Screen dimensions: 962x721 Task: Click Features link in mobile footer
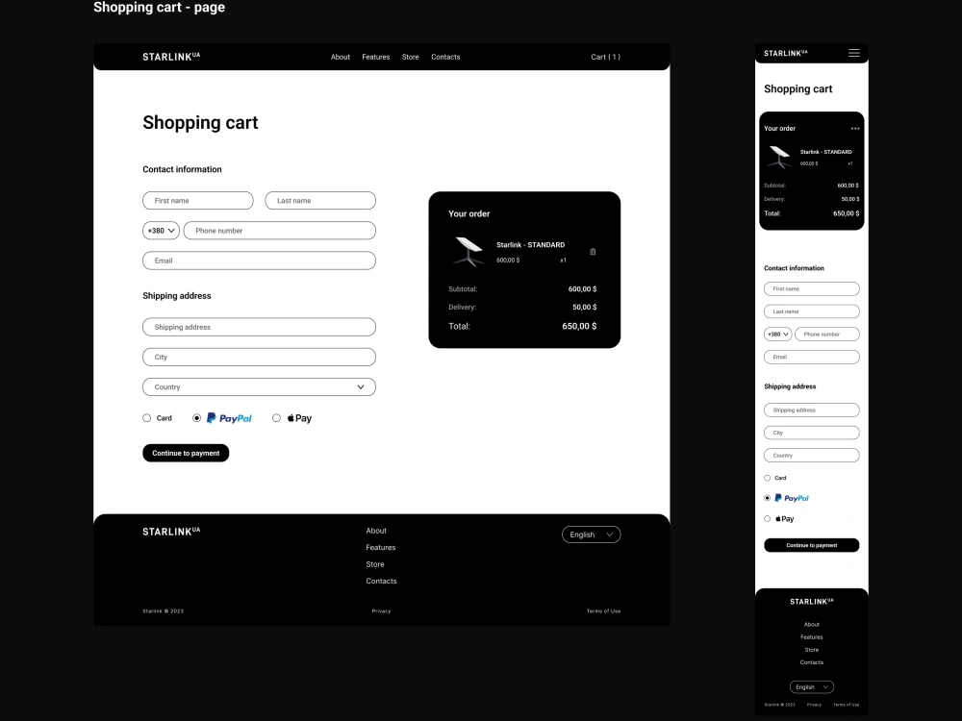pyautogui.click(x=812, y=637)
